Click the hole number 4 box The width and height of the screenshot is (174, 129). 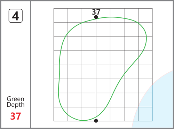(16, 16)
